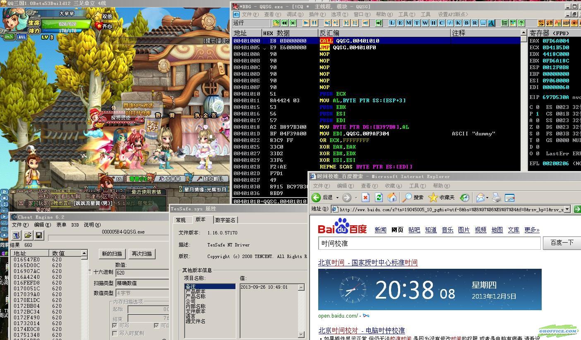Open process list icon in Cheat Engine
This screenshot has height=340, width=581.
[16, 235]
